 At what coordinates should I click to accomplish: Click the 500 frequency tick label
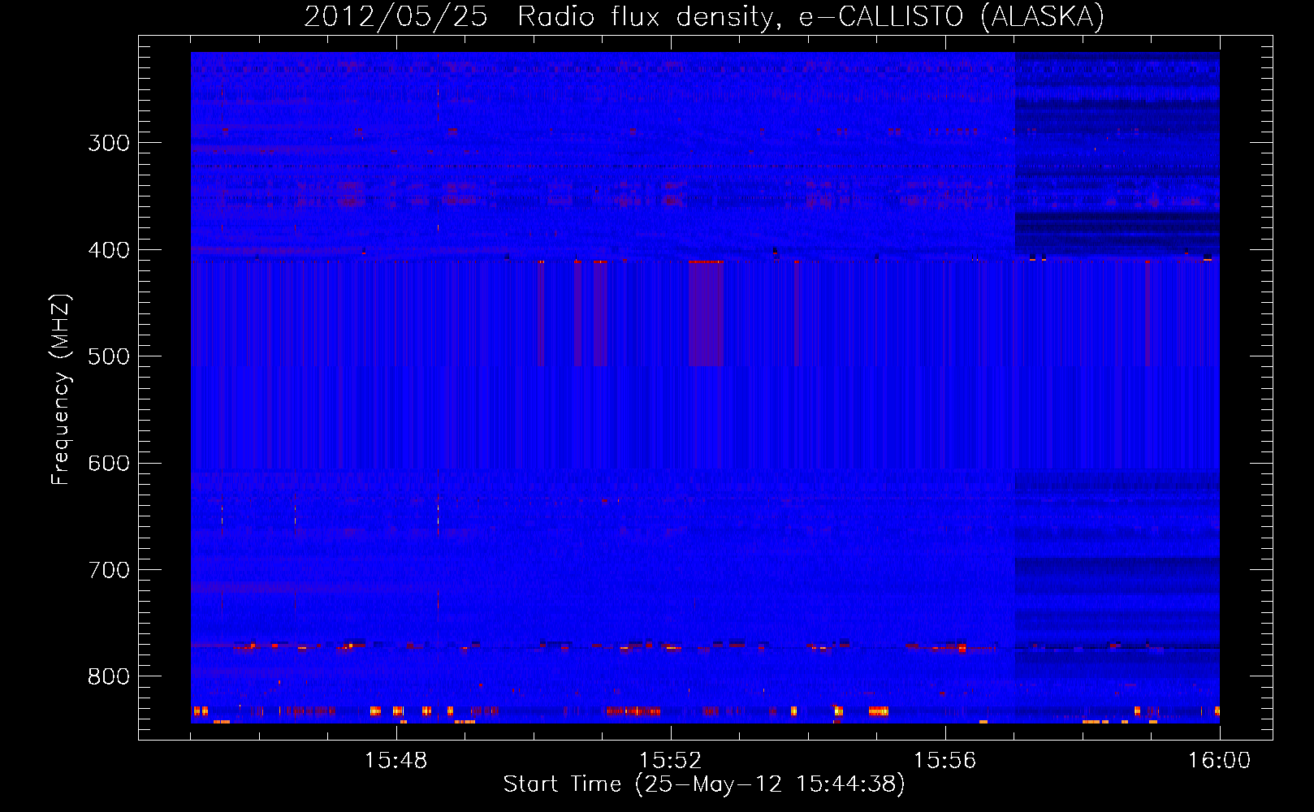click(109, 356)
